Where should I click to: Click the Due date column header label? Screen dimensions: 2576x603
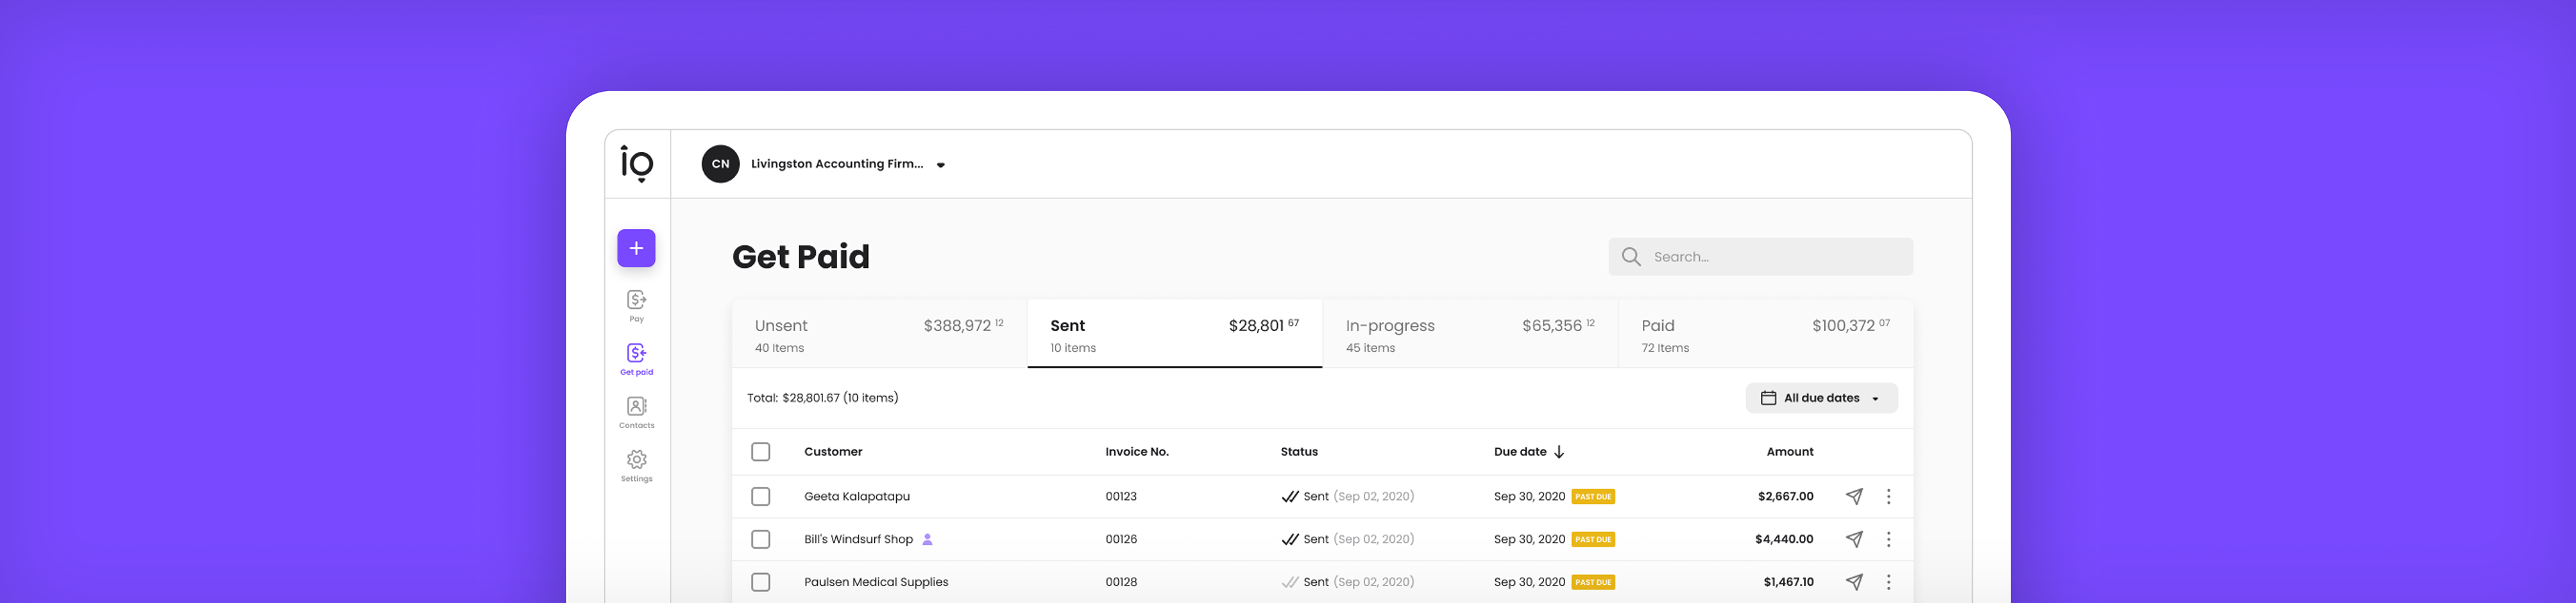click(1520, 452)
